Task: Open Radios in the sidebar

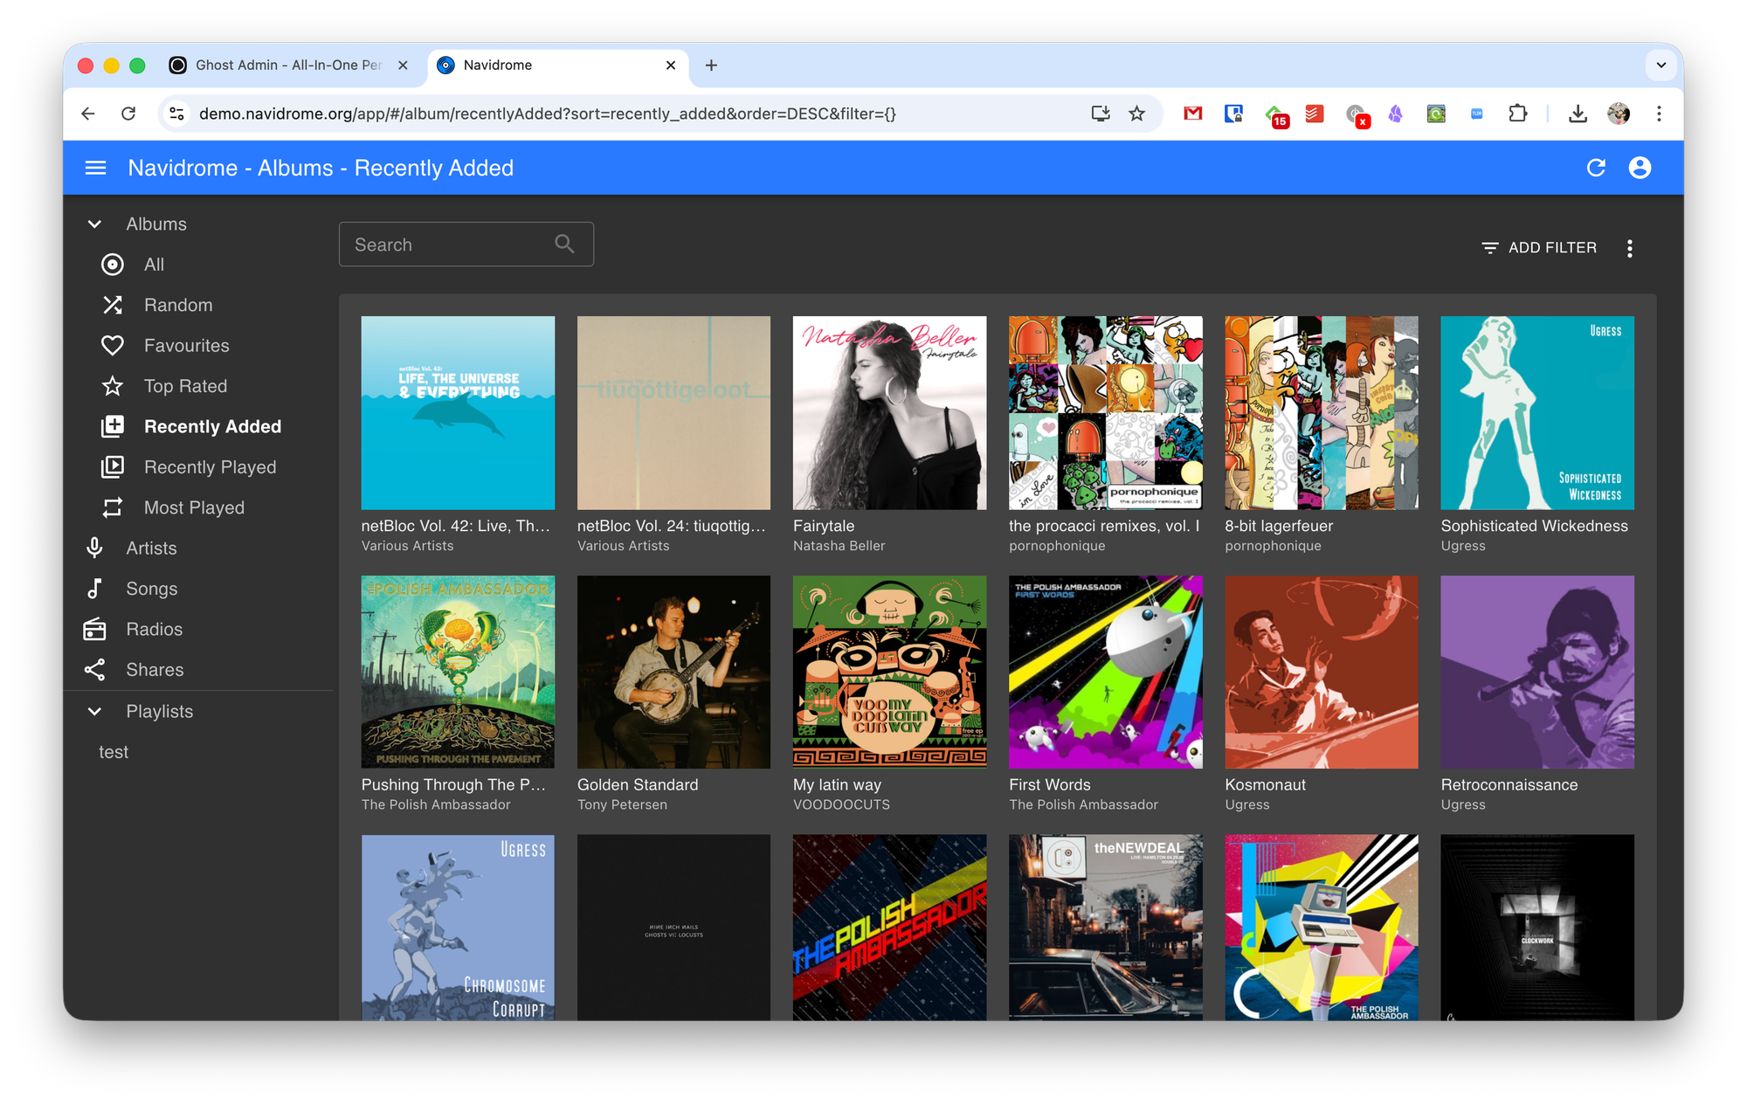Action: point(154,629)
